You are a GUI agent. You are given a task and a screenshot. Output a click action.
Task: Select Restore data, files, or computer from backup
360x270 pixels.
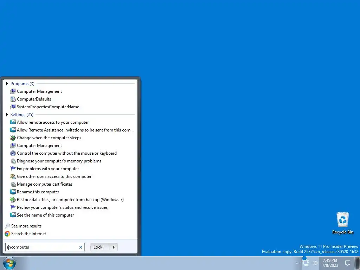tap(70, 200)
